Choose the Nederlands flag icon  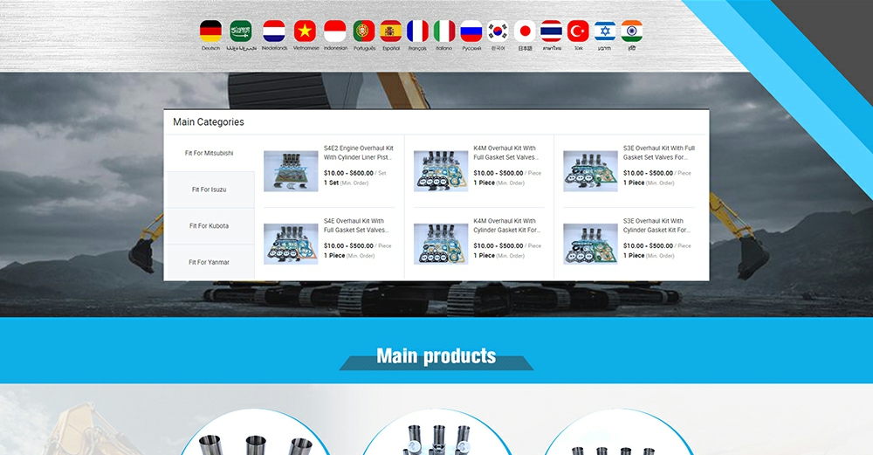point(274,31)
